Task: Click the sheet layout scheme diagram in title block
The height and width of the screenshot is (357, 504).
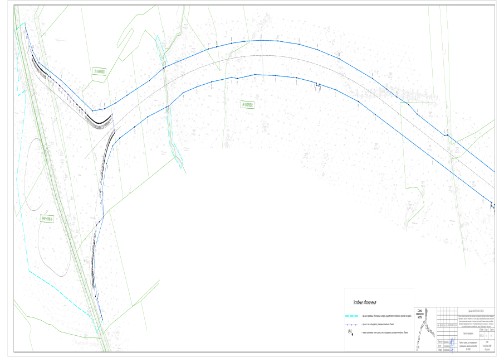Action: point(426,329)
